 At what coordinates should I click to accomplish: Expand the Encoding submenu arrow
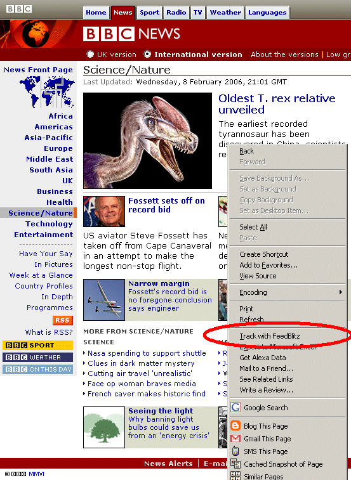[x=341, y=292]
